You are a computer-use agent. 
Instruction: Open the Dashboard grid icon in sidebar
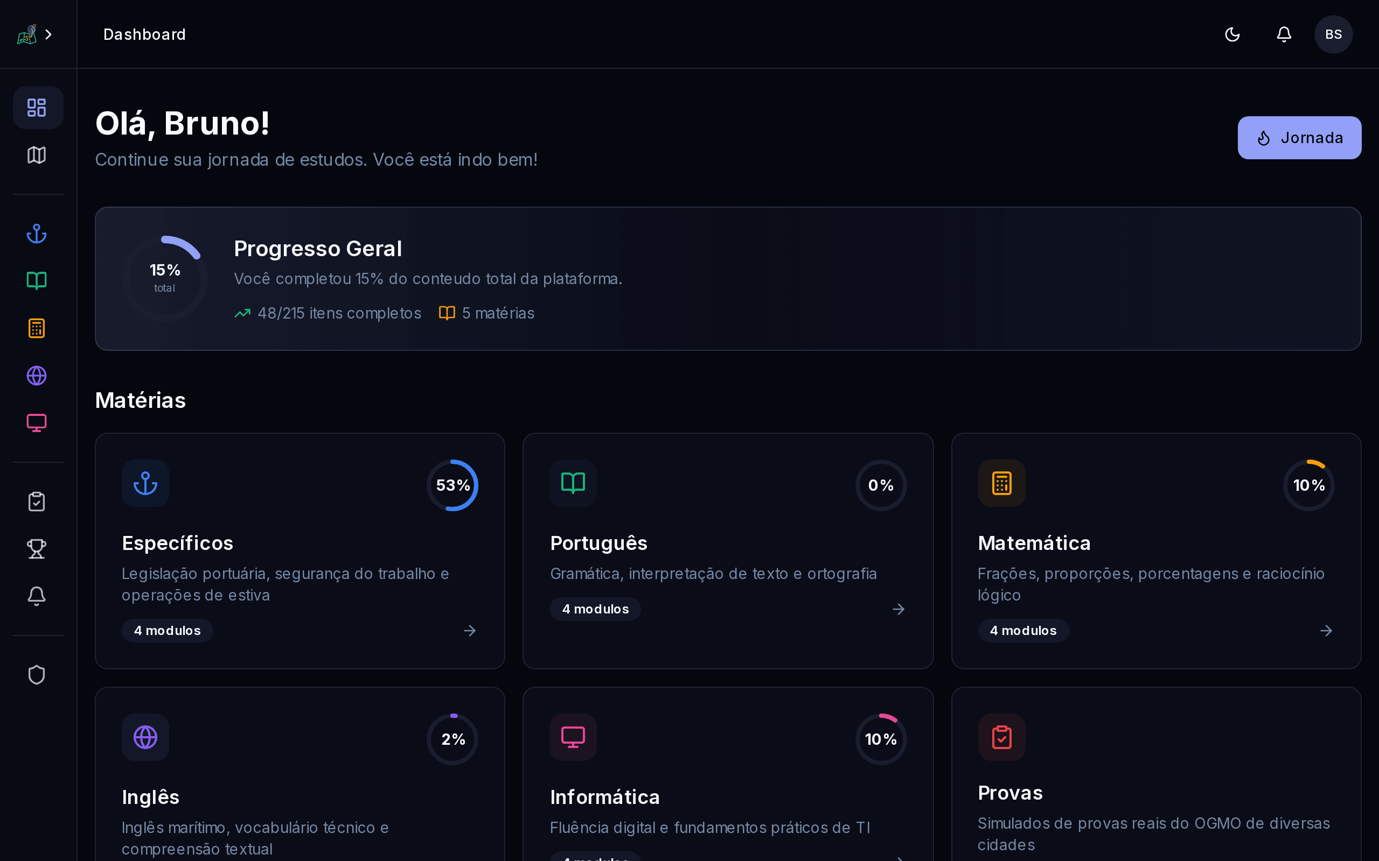38,108
